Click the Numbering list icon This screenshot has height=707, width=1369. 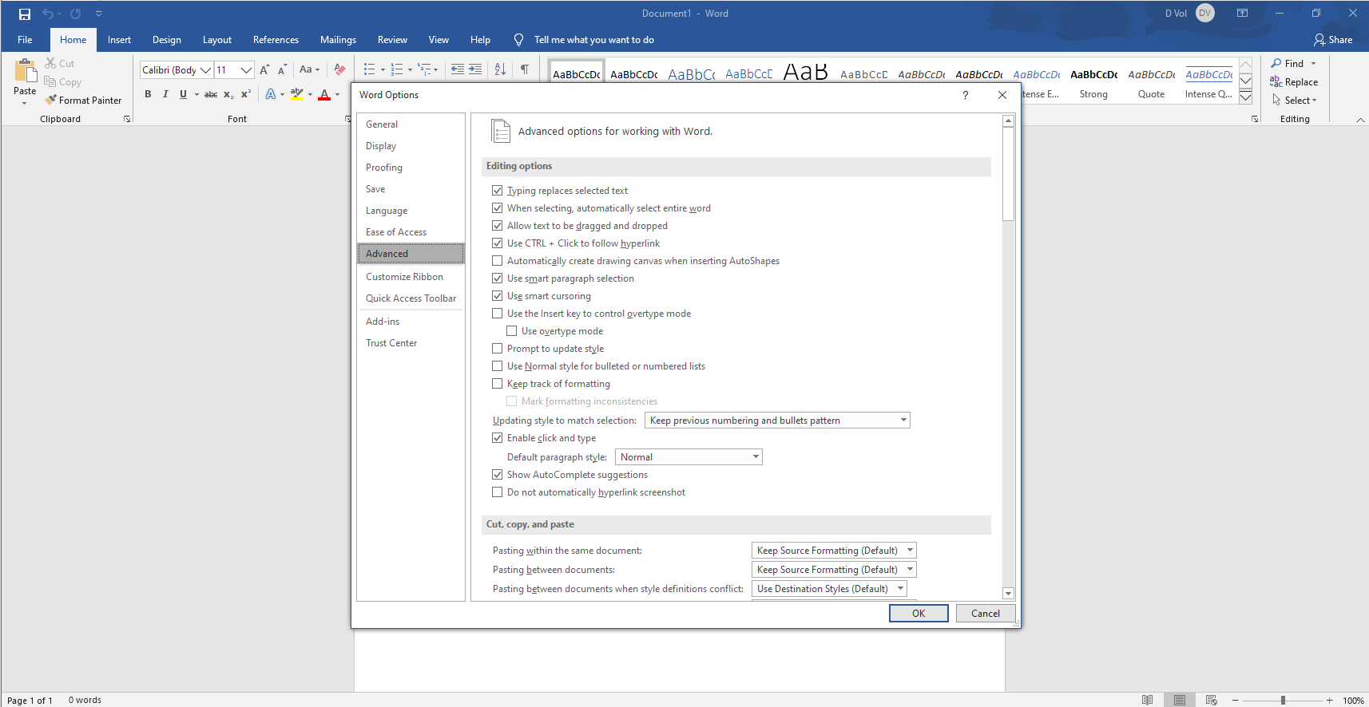click(x=397, y=69)
